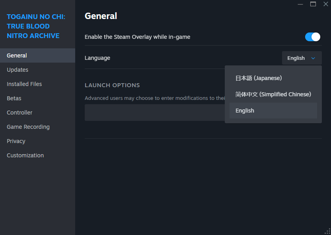Click the Togainu no Chi game title
331x235 pixels.
pos(36,26)
